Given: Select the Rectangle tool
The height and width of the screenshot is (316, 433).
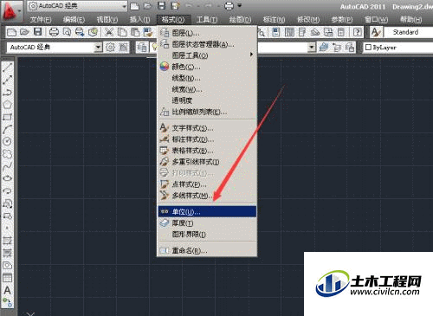Looking at the screenshot, I should (7, 117).
